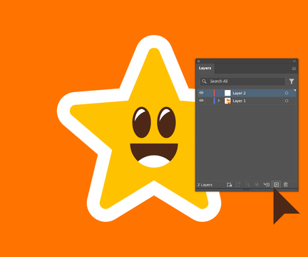Expand Layer 1 with its chevron
The height and width of the screenshot is (257, 308).
point(219,101)
